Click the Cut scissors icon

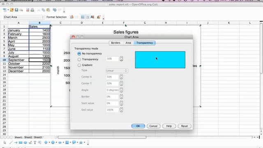click(x=39, y=10)
